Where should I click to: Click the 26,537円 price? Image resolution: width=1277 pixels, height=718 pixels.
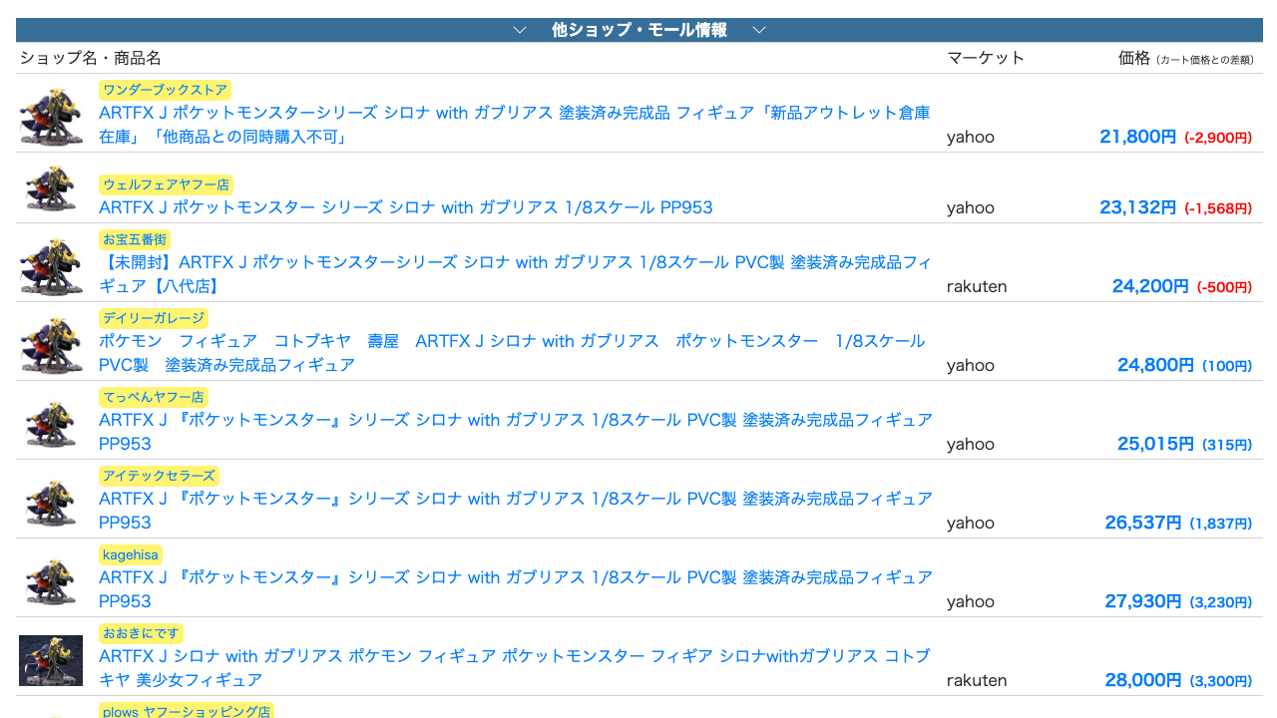coord(1143,523)
